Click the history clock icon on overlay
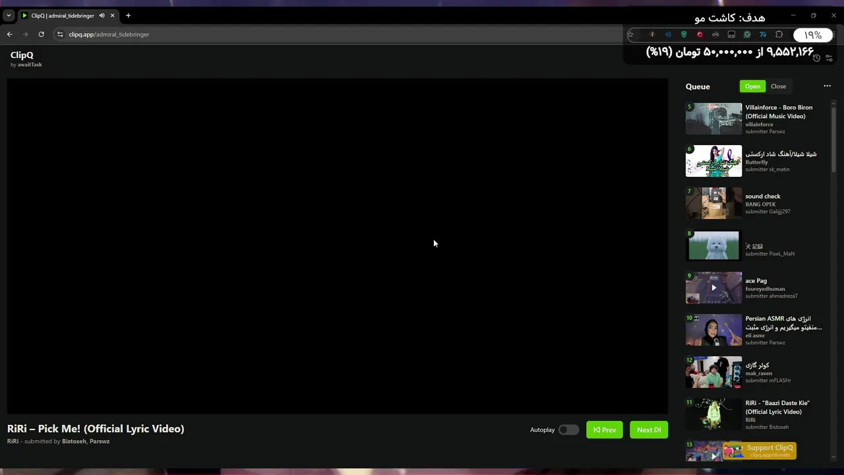The height and width of the screenshot is (475, 844). (816, 58)
